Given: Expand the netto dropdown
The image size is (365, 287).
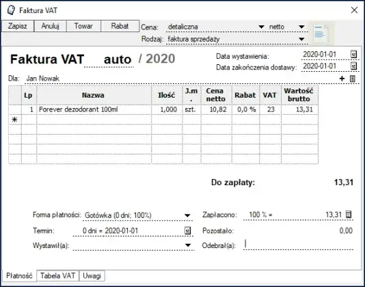Looking at the screenshot, I should (301, 27).
